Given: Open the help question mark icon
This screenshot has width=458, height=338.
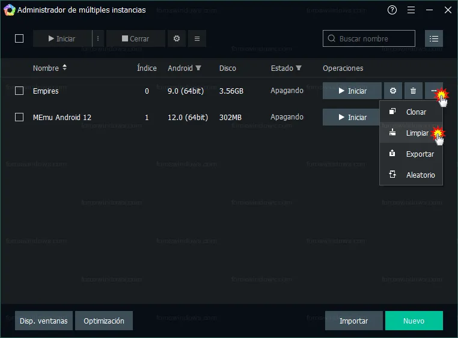Looking at the screenshot, I should (x=392, y=10).
